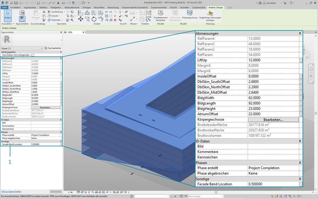Open the Körper (1) type selector dropdown

[22, 48]
